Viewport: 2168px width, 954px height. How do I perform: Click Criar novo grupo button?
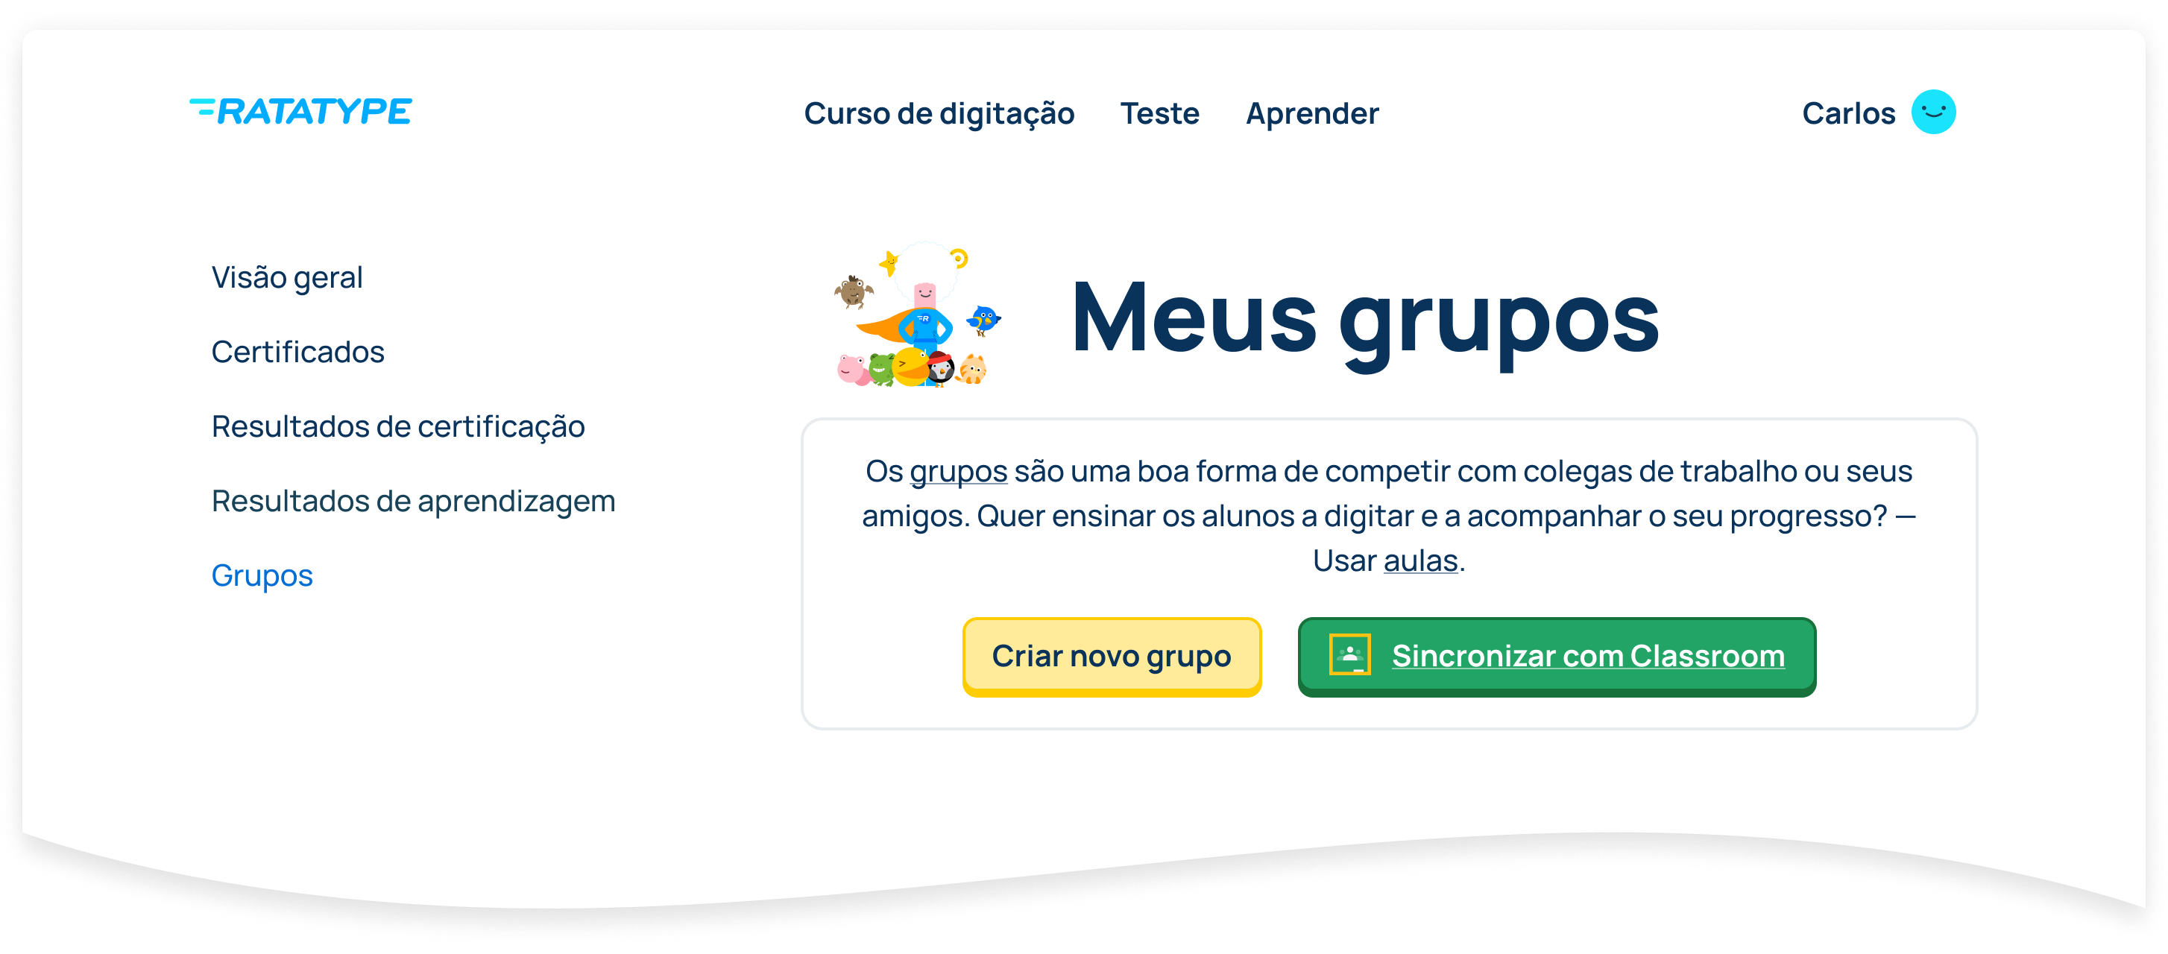coord(1113,654)
